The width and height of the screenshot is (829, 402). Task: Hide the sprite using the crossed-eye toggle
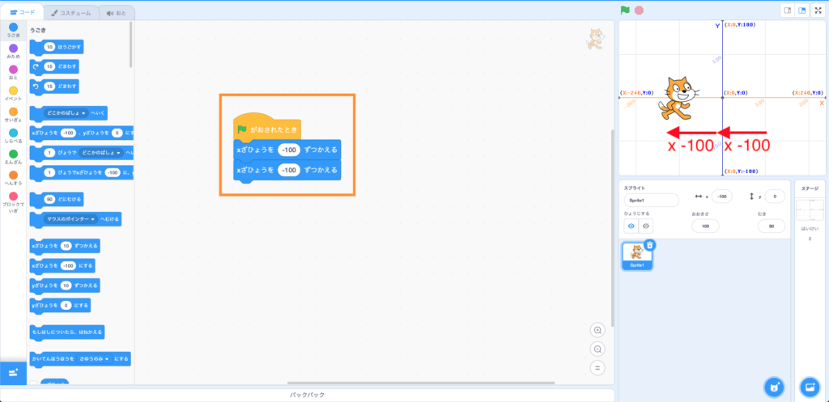pyautogui.click(x=645, y=226)
